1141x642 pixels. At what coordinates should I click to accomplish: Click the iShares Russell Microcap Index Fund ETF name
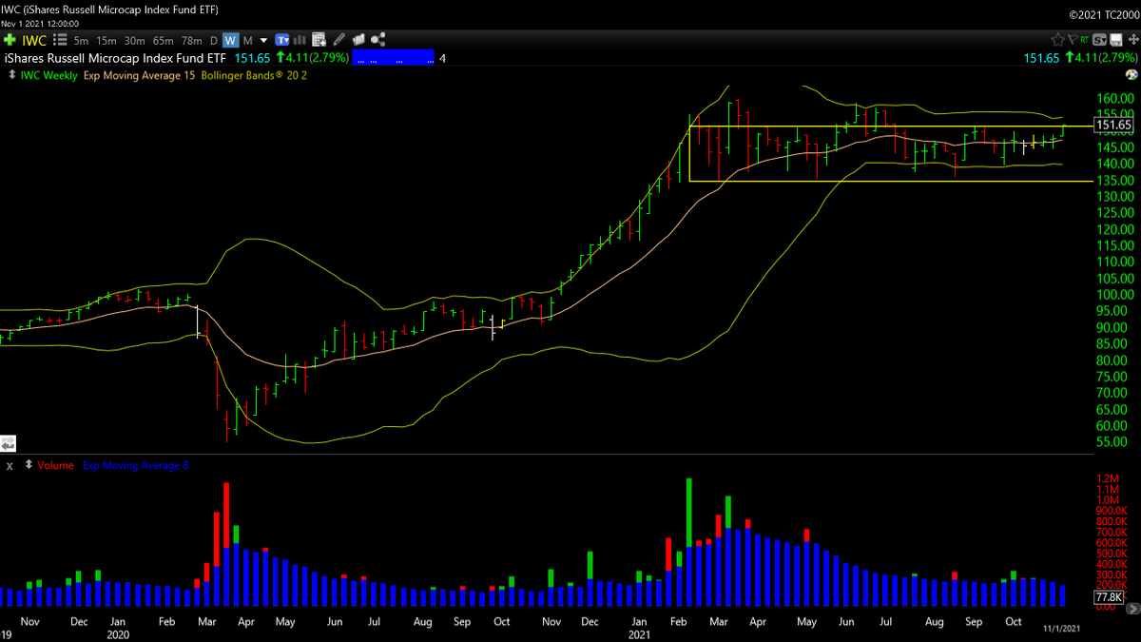point(115,58)
